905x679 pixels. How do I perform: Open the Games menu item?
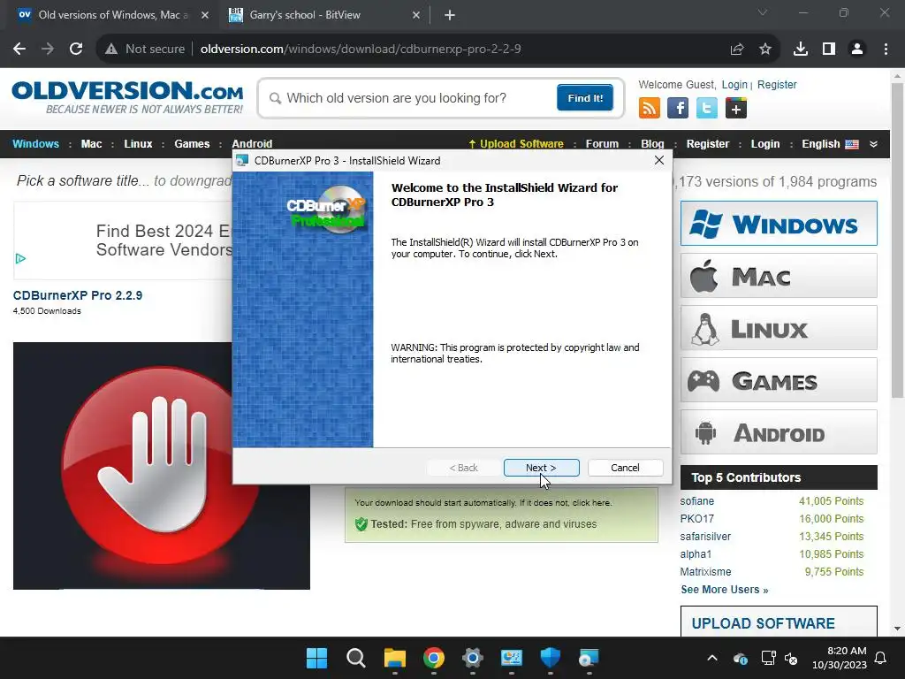click(x=192, y=144)
